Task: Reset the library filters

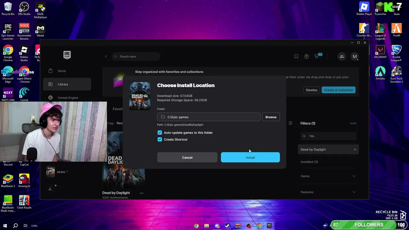Action: pos(353,123)
